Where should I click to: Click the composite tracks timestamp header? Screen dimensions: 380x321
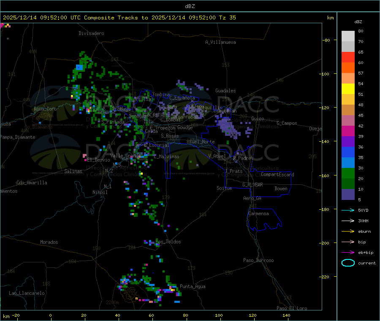click(x=119, y=17)
